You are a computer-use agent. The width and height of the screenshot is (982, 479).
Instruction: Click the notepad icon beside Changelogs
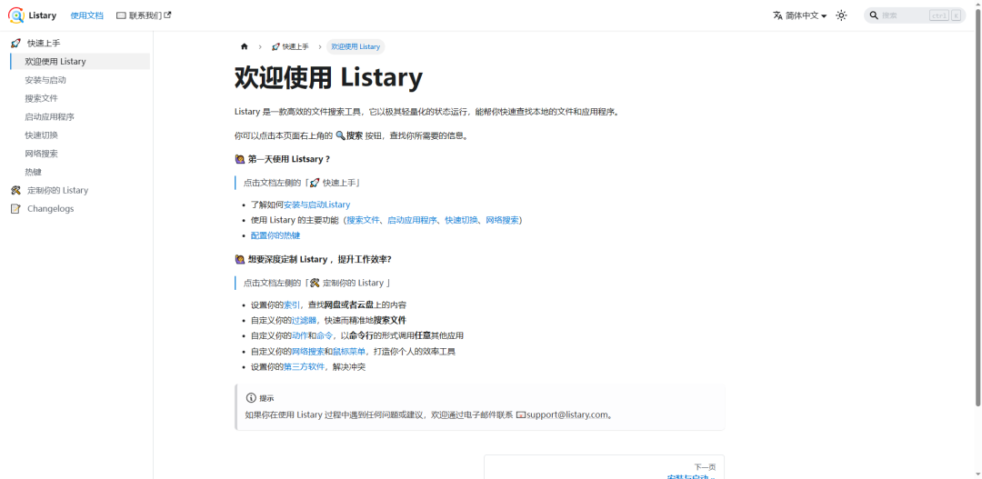pos(16,208)
